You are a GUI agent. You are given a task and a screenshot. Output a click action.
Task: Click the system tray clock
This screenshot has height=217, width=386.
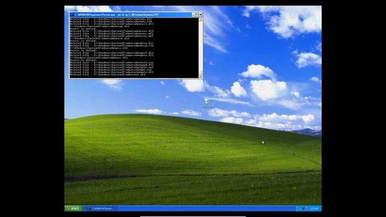pos(314,209)
